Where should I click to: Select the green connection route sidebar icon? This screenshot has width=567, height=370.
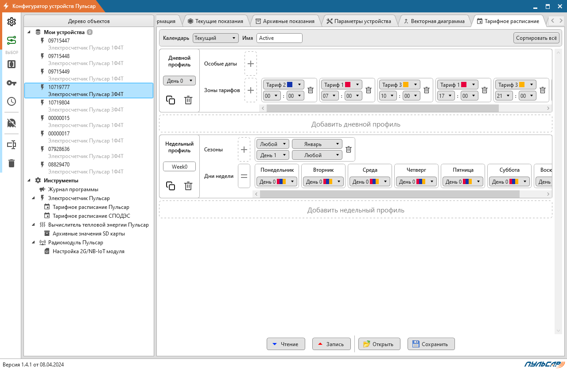point(12,40)
